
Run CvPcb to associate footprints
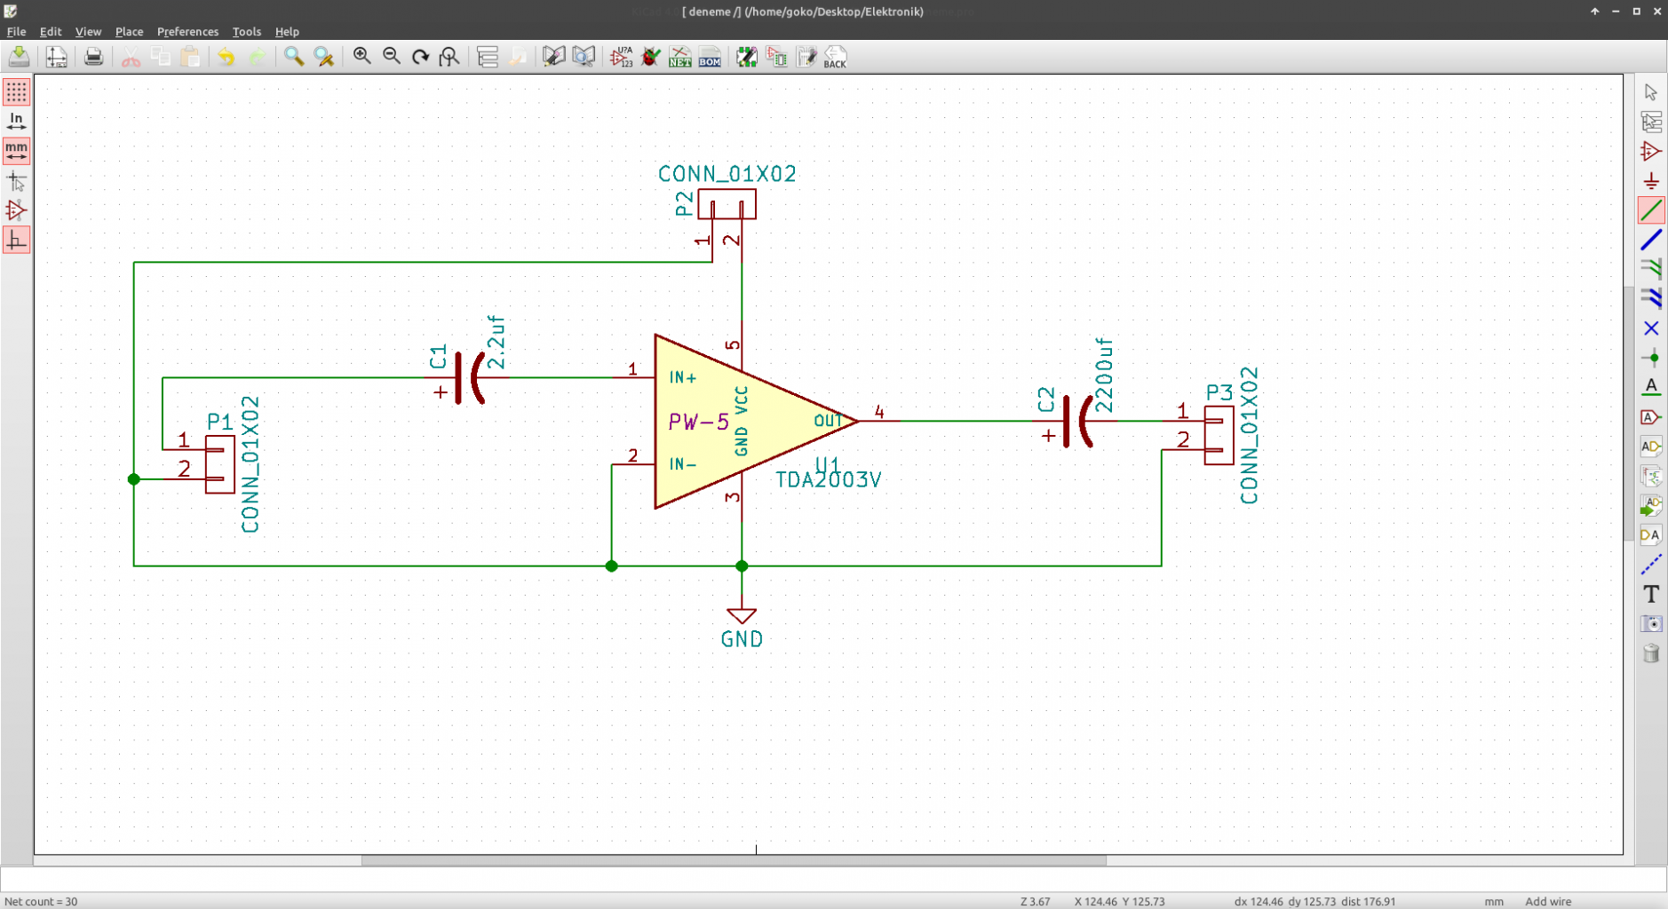pos(776,57)
